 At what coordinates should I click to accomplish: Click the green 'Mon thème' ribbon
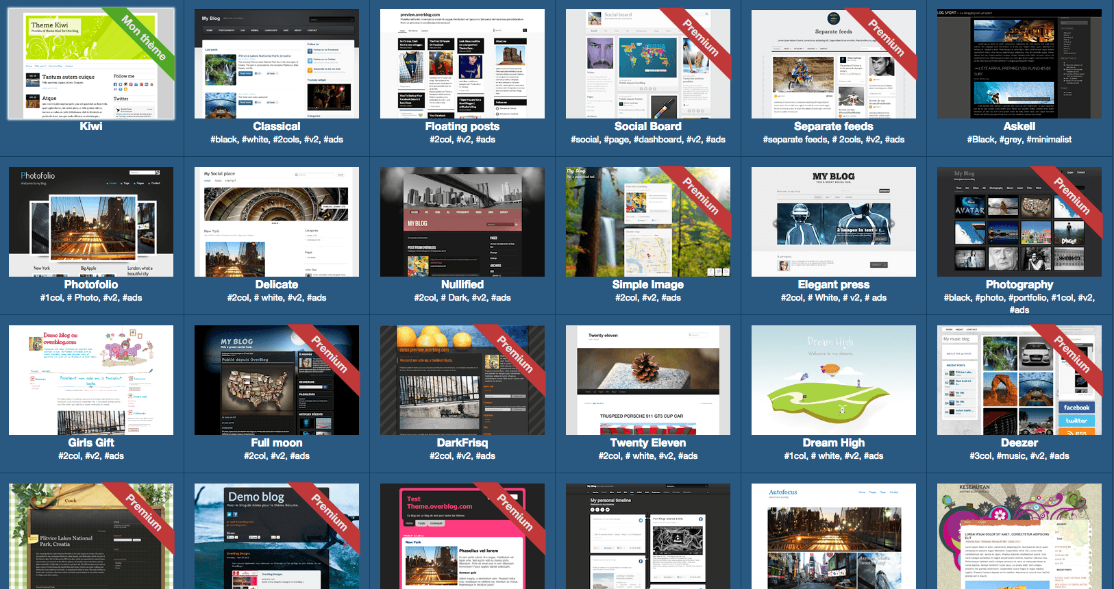(145, 39)
